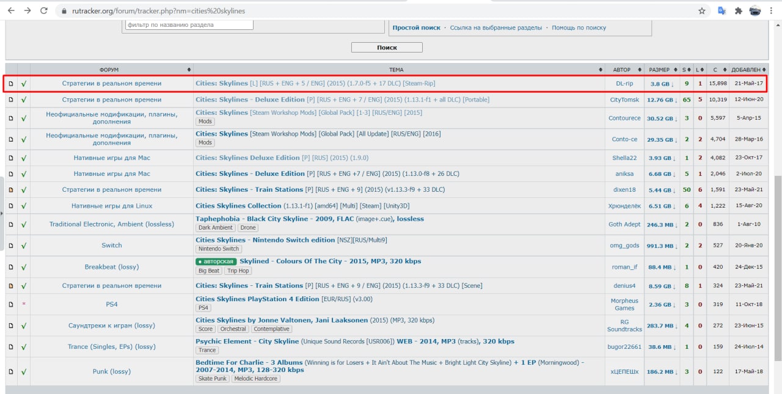Click the orange topic icon in the dixen18 row
The image size is (782, 394).
(x=11, y=190)
